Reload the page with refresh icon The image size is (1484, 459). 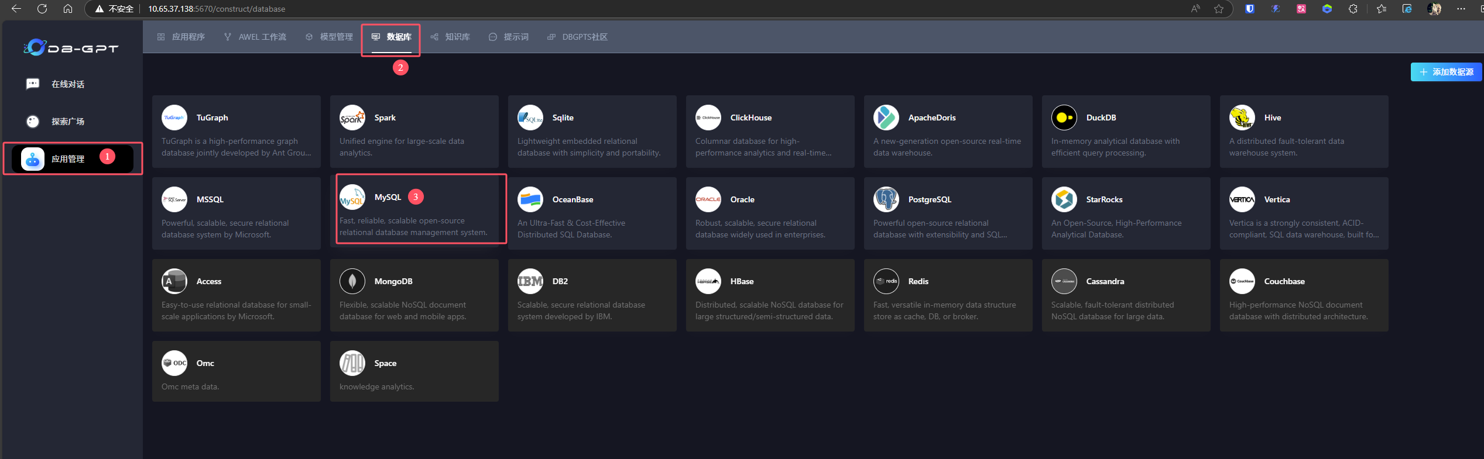42,9
